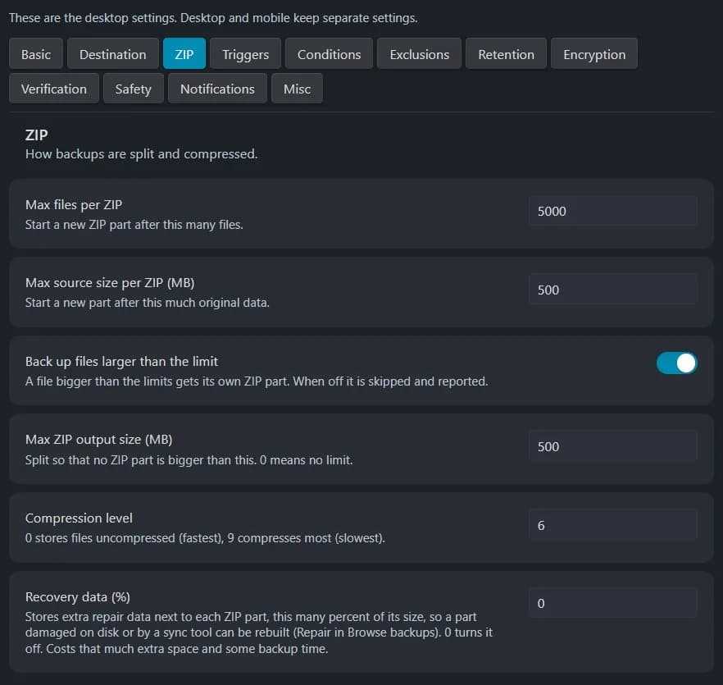Viewport: 723px width, 685px height.
Task: Select the ZIP section heading
Action: 36,135
